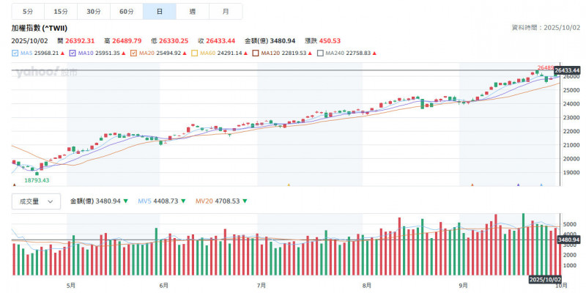
Task: Select the 週 weekly chart tab
Action: pyautogui.click(x=192, y=12)
